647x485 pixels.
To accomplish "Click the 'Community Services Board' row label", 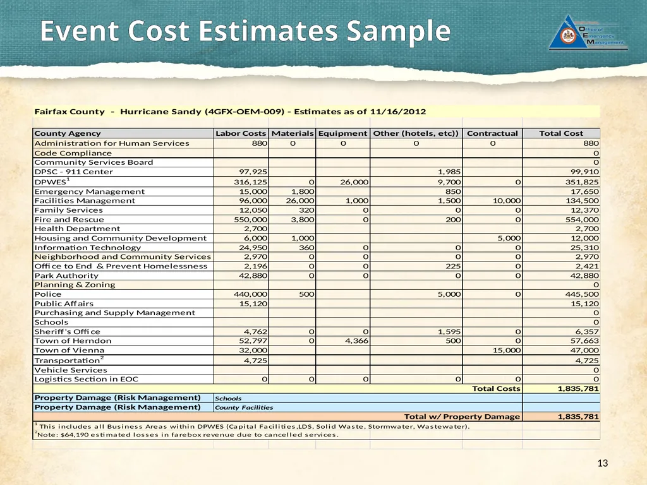I will [94, 162].
